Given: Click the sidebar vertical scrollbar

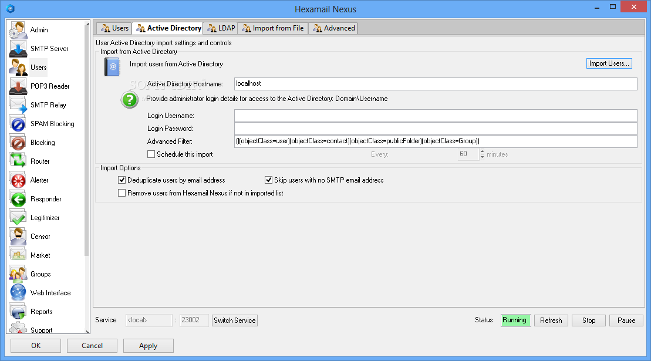Looking at the screenshot, I should (87, 141).
